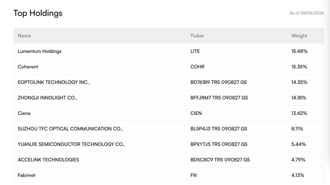Screen dimensions: 330x185
Task: Click the LITE ticker
Action: [x=195, y=51]
